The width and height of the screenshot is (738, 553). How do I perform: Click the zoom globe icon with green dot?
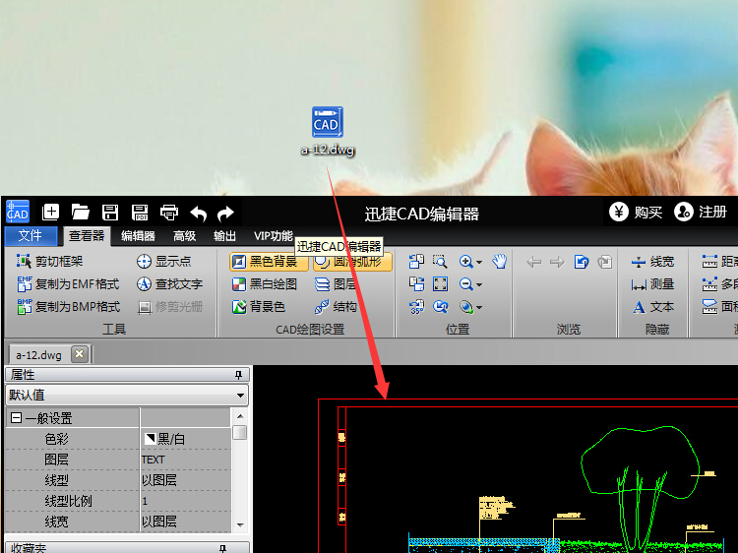(466, 307)
